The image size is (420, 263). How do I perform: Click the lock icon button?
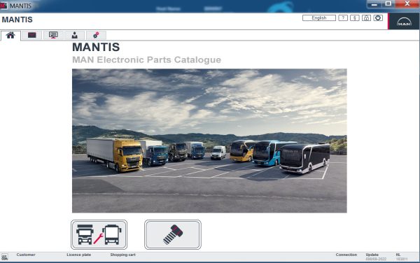(366, 18)
